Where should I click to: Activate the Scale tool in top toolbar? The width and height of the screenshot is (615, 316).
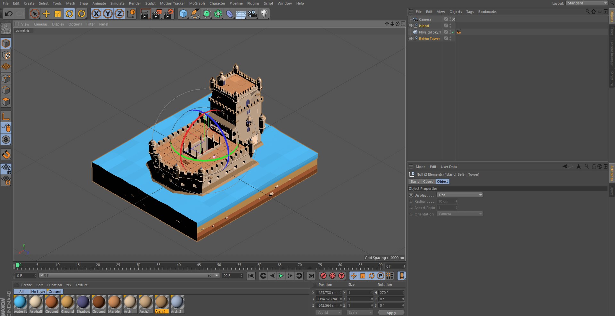pyautogui.click(x=58, y=14)
